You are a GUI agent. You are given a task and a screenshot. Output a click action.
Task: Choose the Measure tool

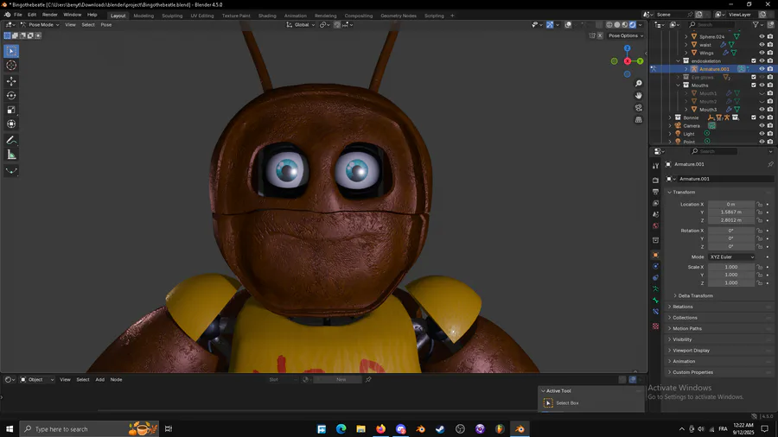tap(11, 155)
